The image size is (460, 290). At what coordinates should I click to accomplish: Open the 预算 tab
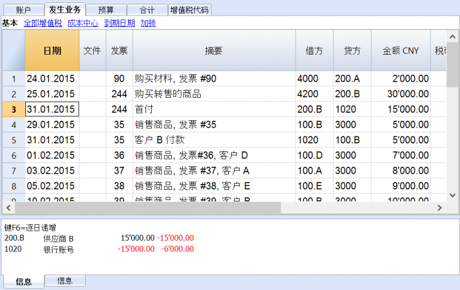coord(106,10)
